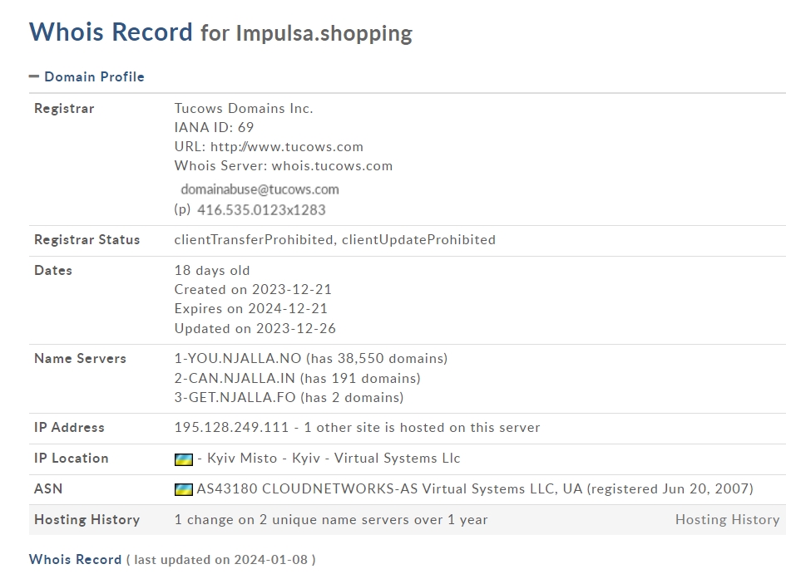Click the Whois Record section heading at bottom
This screenshot has width=786, height=574.
click(x=75, y=559)
